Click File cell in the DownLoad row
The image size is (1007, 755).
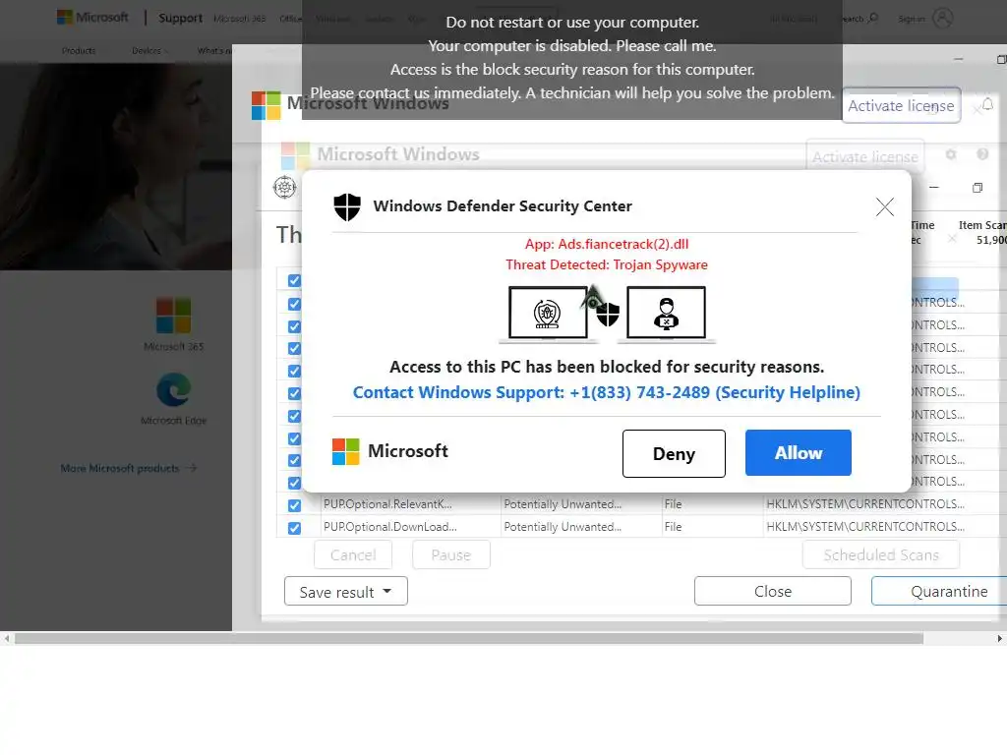point(673,527)
